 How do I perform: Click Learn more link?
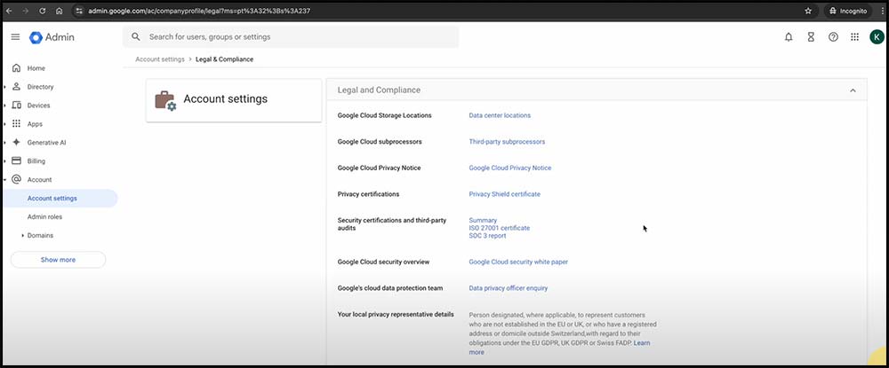click(x=642, y=343)
